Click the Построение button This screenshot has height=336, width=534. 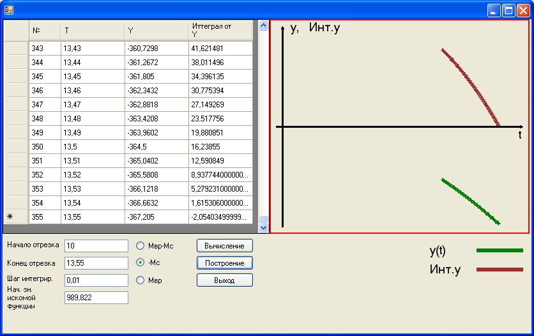click(225, 263)
